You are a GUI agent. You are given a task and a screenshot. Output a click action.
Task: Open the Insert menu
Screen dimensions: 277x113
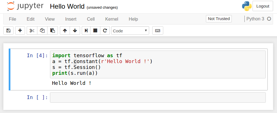71,19
